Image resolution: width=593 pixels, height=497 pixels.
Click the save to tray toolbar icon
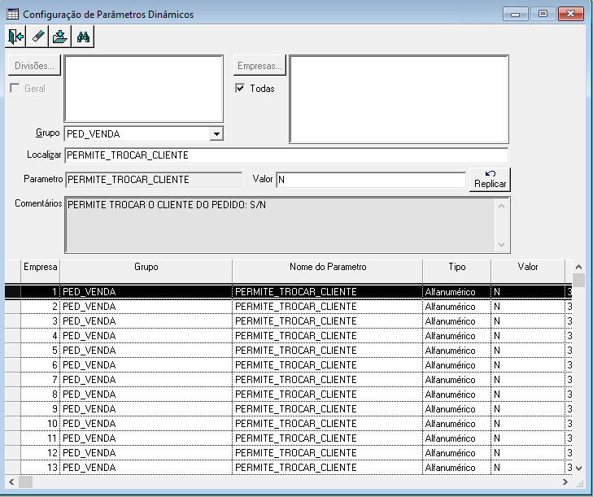click(x=60, y=37)
